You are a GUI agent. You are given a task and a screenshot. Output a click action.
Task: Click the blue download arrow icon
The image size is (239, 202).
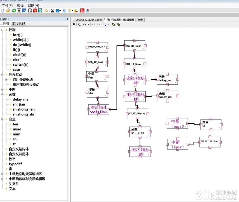(x=24, y=11)
